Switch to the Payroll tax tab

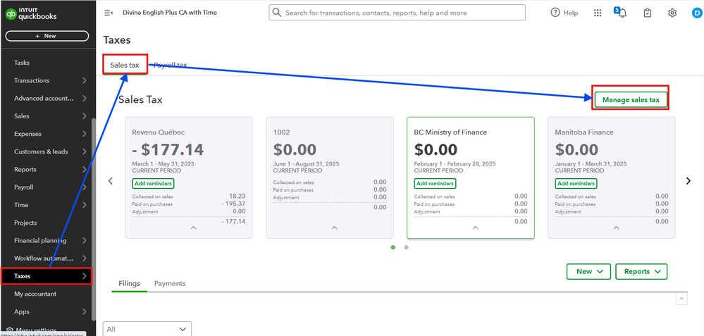pyautogui.click(x=171, y=65)
